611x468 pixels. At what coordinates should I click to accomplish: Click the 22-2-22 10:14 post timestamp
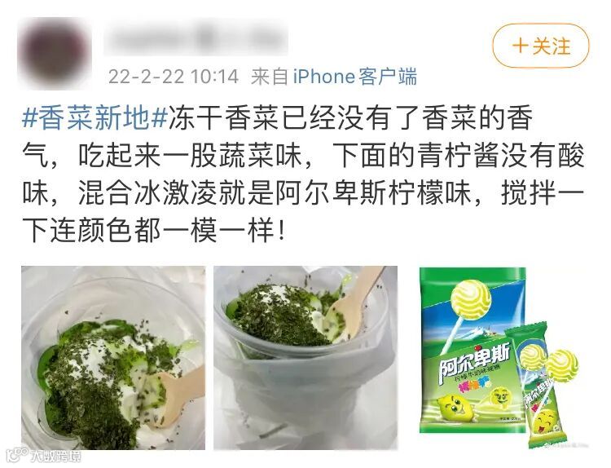[174, 77]
